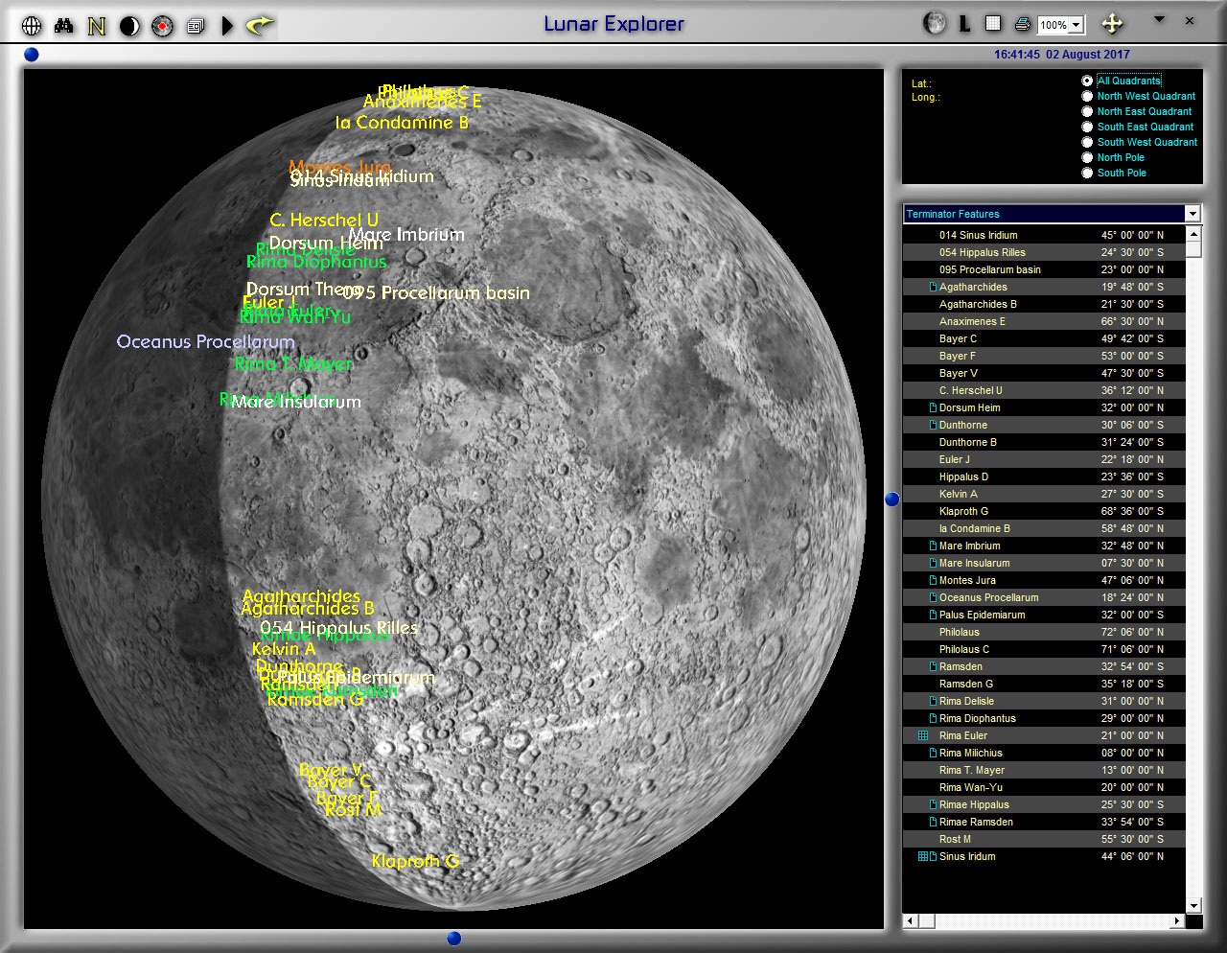This screenshot has height=953, width=1227.
Task: Open the binoculars search tool
Action: pyautogui.click(x=64, y=26)
